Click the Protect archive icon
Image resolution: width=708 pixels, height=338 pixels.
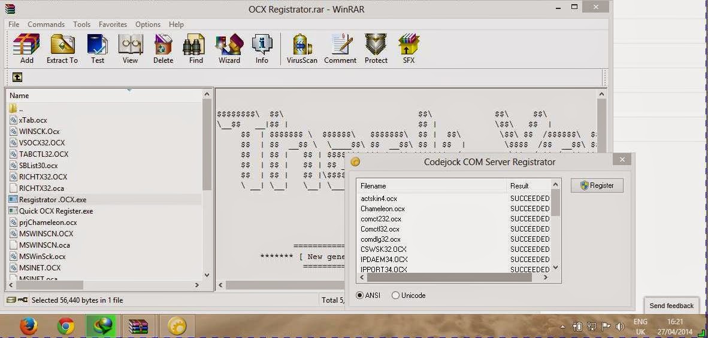[376, 48]
